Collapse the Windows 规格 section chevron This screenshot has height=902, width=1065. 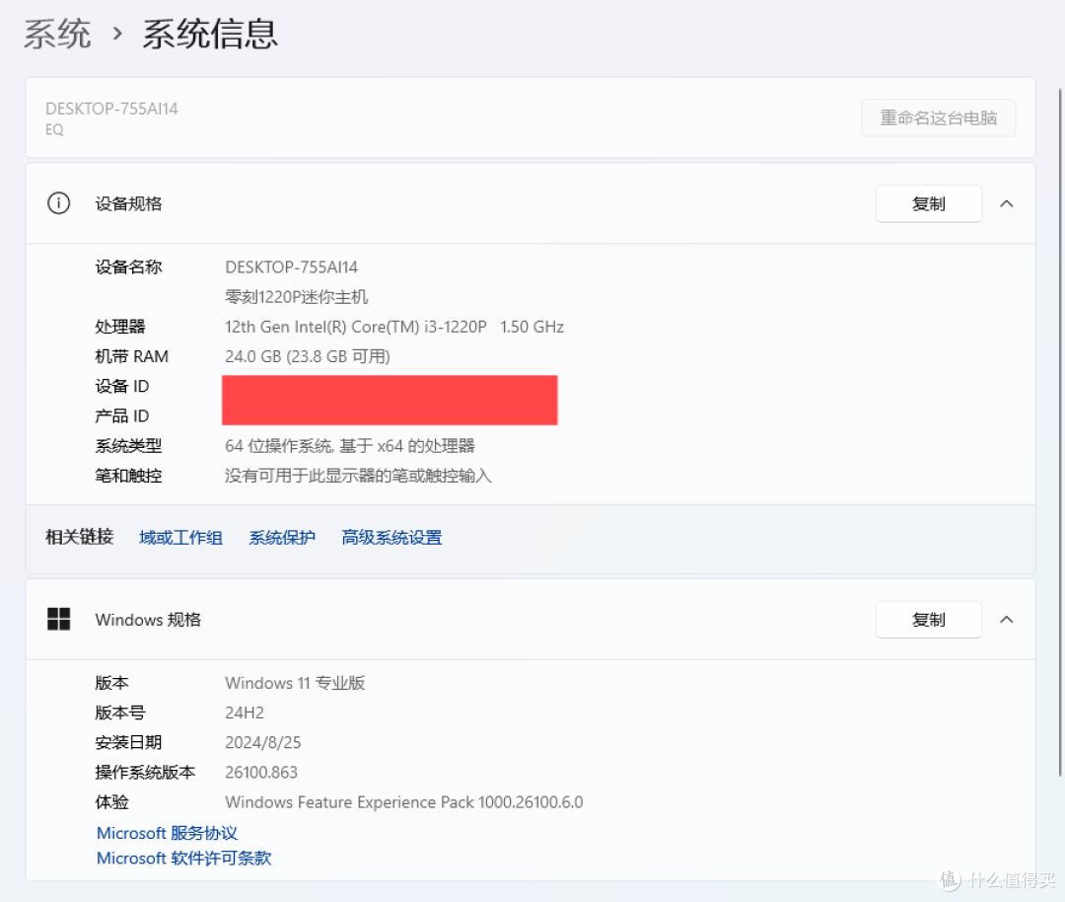(x=1007, y=619)
